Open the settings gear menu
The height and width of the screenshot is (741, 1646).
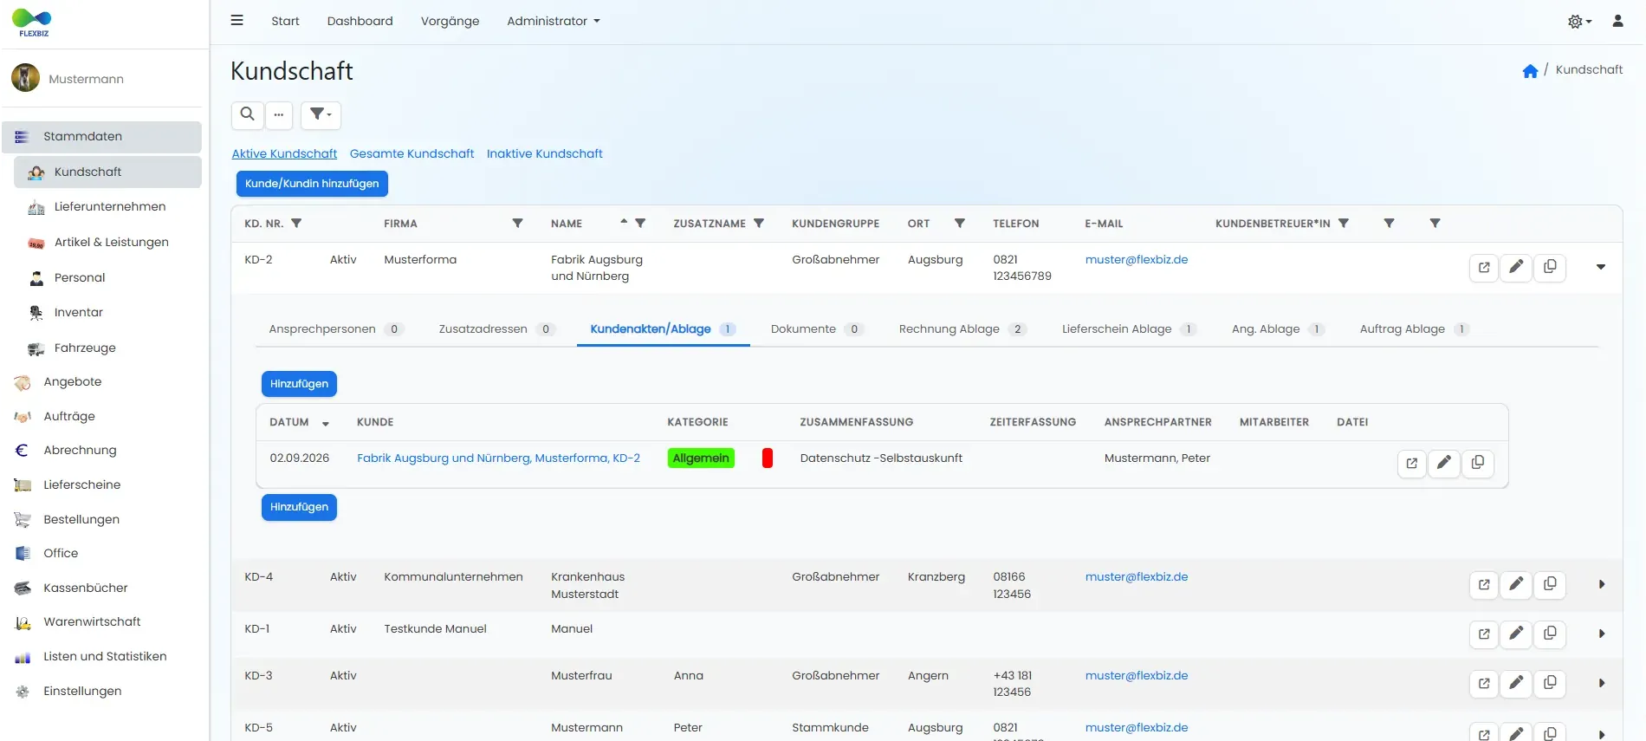[x=1579, y=22]
